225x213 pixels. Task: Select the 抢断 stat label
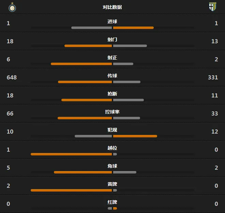[x=112, y=94]
